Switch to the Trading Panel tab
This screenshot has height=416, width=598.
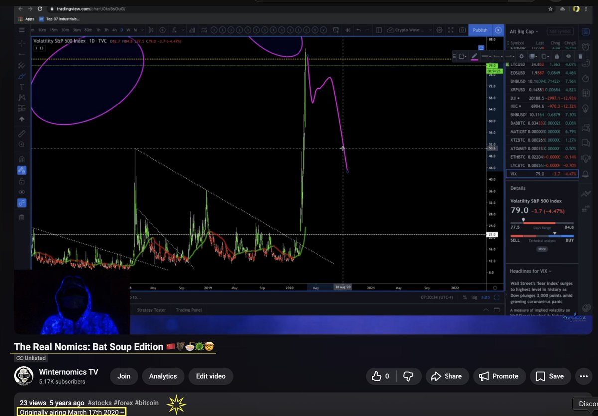[x=189, y=310]
